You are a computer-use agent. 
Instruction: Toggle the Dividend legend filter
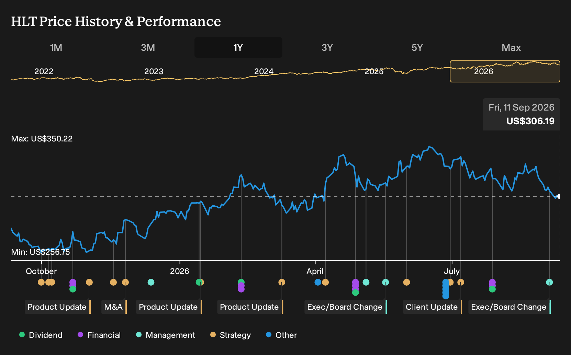[x=41, y=335]
